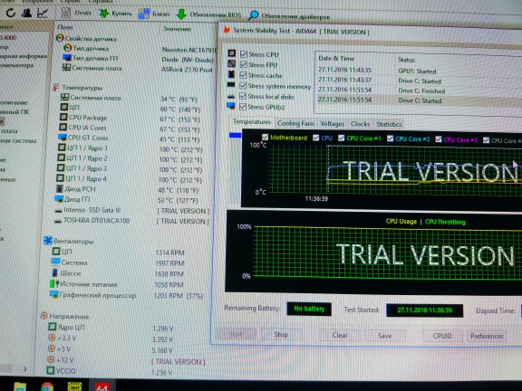
Task: Toggle Stress local disks checkbox
Action: coord(243,96)
